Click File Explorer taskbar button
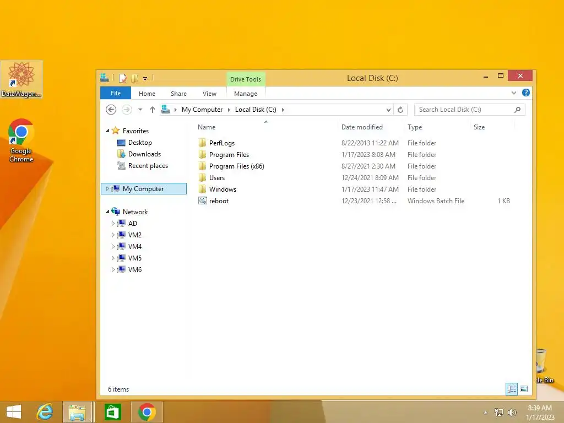Viewport: 564px width, 423px height. tap(78, 412)
